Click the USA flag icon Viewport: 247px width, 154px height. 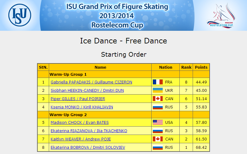(158, 122)
